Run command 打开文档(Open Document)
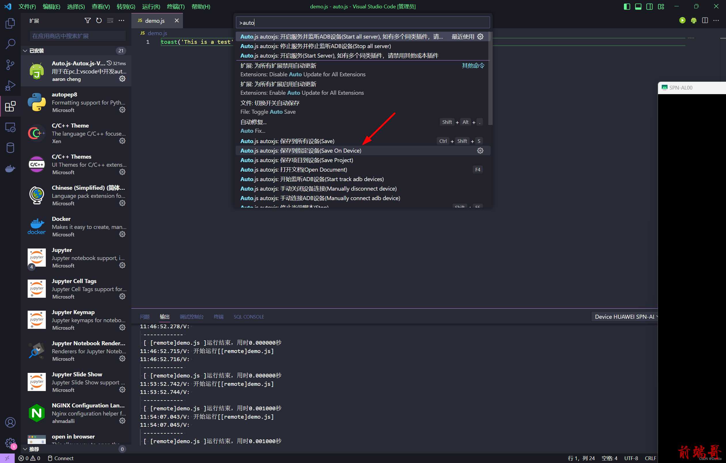 (x=363, y=170)
